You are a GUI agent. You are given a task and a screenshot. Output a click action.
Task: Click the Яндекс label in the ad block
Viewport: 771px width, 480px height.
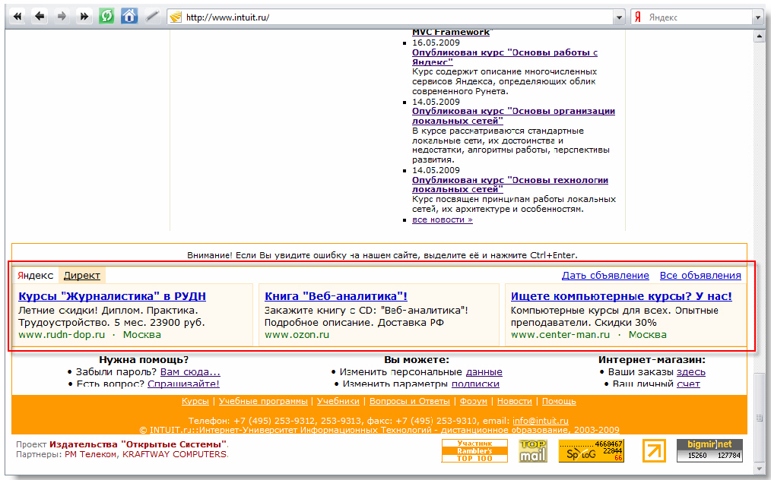pos(36,275)
